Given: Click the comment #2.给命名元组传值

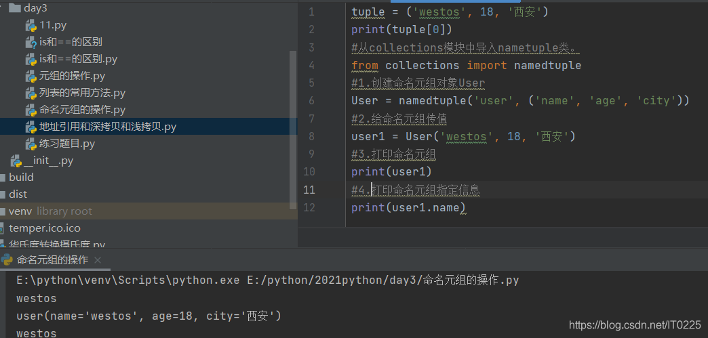Looking at the screenshot, I should point(399,119).
